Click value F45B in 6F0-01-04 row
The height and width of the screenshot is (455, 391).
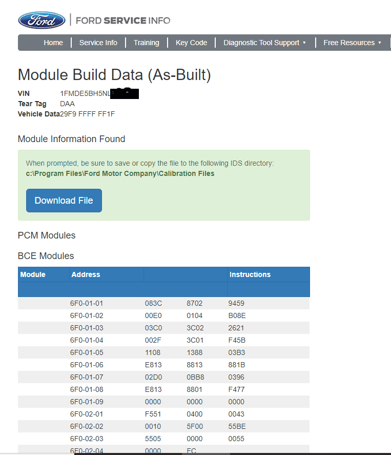click(x=237, y=340)
